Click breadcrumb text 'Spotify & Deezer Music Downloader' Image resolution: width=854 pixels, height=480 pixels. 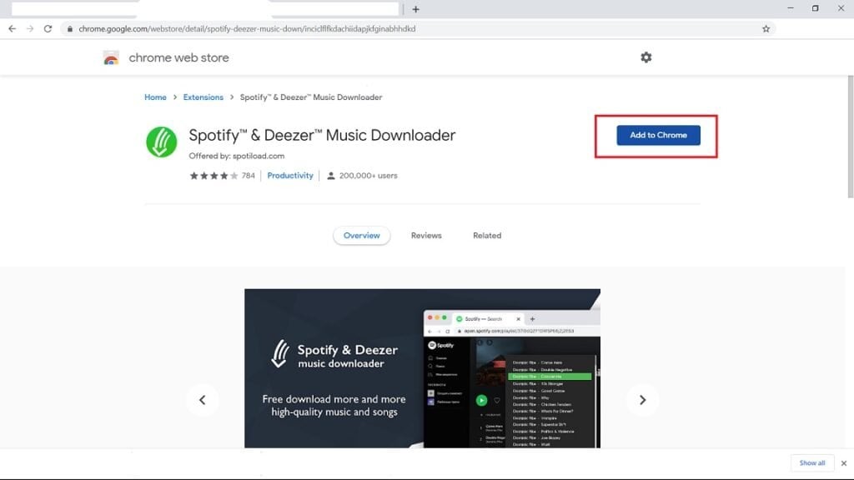[311, 97]
